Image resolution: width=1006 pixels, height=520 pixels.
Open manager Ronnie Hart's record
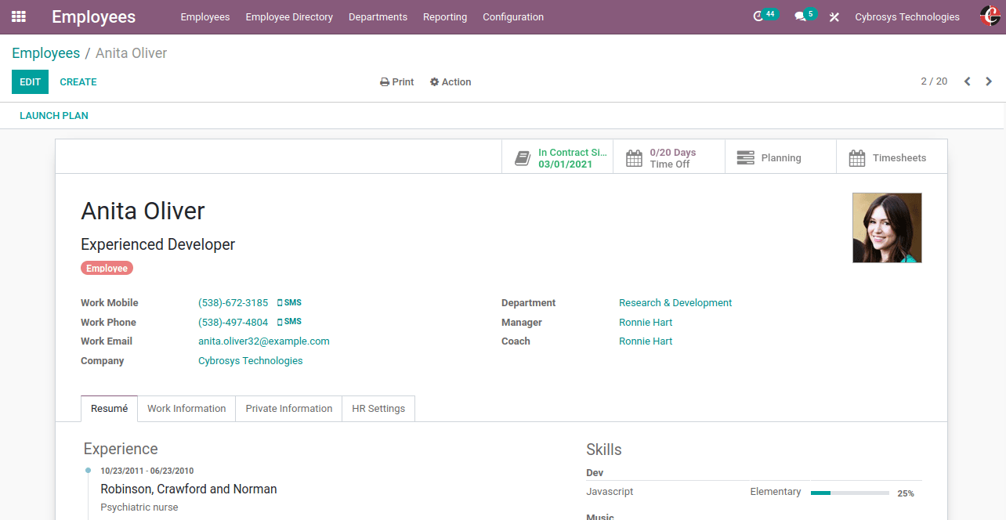point(646,322)
